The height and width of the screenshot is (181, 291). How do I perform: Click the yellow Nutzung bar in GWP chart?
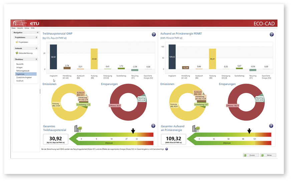94,59
